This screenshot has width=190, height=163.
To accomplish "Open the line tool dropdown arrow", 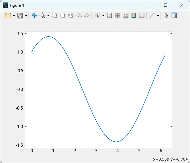I will (x=158, y=15).
